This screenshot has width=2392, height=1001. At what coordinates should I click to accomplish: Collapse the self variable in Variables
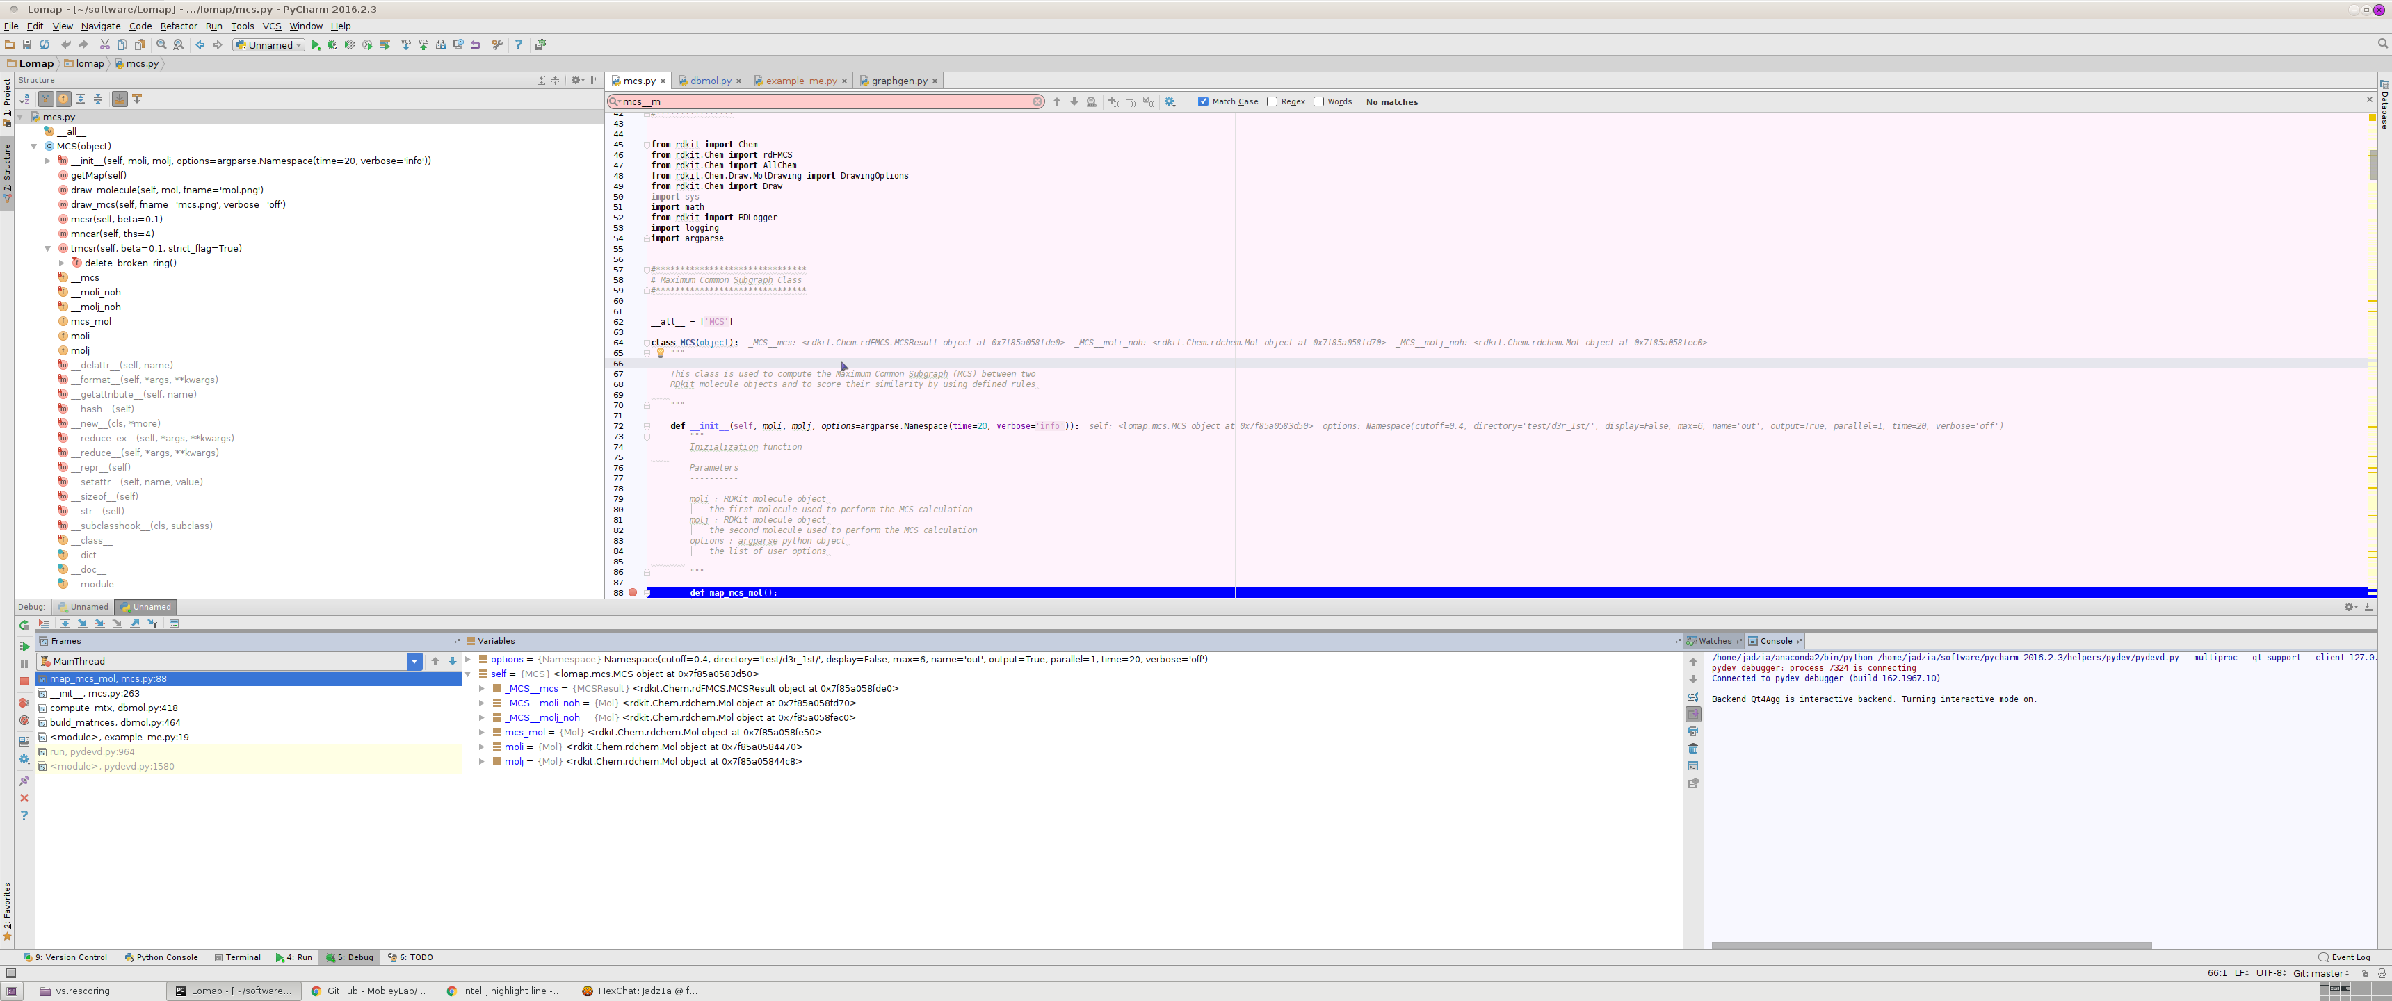(x=469, y=674)
